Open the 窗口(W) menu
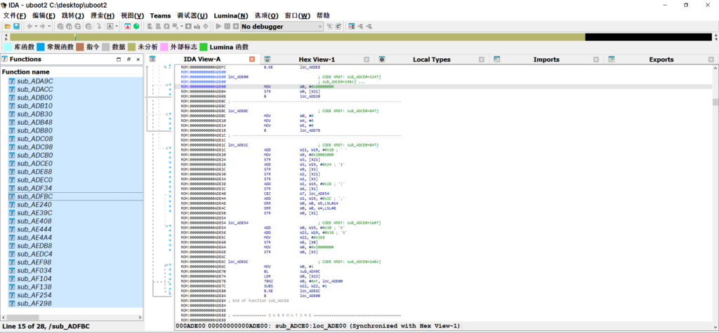This screenshot has height=333, width=719. pos(297,15)
